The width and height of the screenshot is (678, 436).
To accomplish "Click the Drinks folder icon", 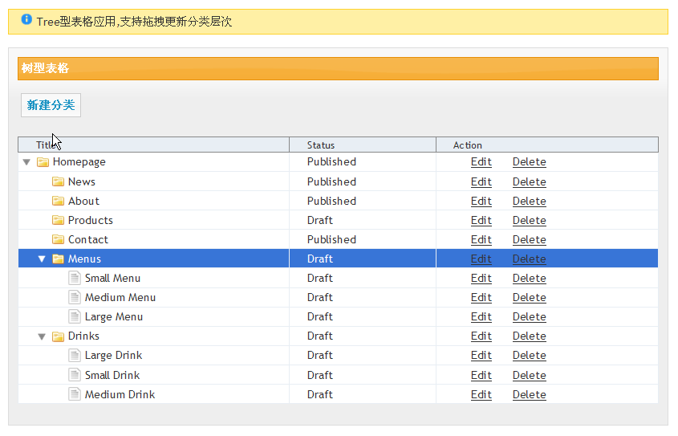I will (x=58, y=336).
